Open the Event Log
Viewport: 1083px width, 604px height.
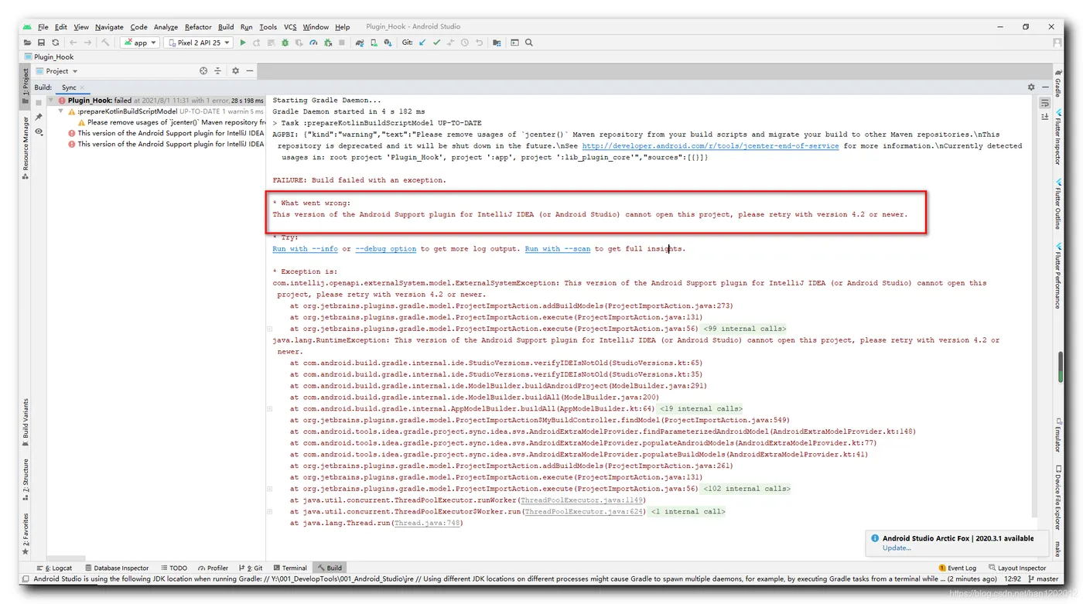957,568
